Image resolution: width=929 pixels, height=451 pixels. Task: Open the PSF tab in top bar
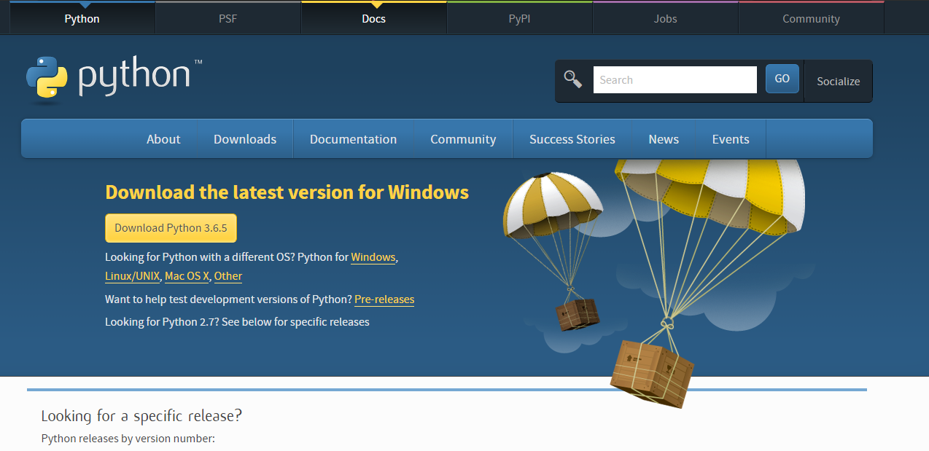click(228, 18)
